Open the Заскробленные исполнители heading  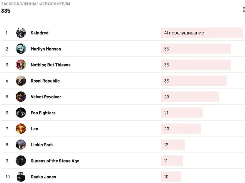click(x=36, y=4)
